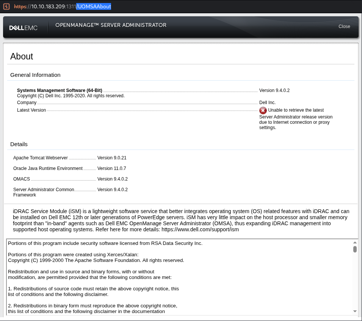Click the line starting '2. Redistributions in binary form'
Viewport: 362px width, 321px height.
[92, 306]
